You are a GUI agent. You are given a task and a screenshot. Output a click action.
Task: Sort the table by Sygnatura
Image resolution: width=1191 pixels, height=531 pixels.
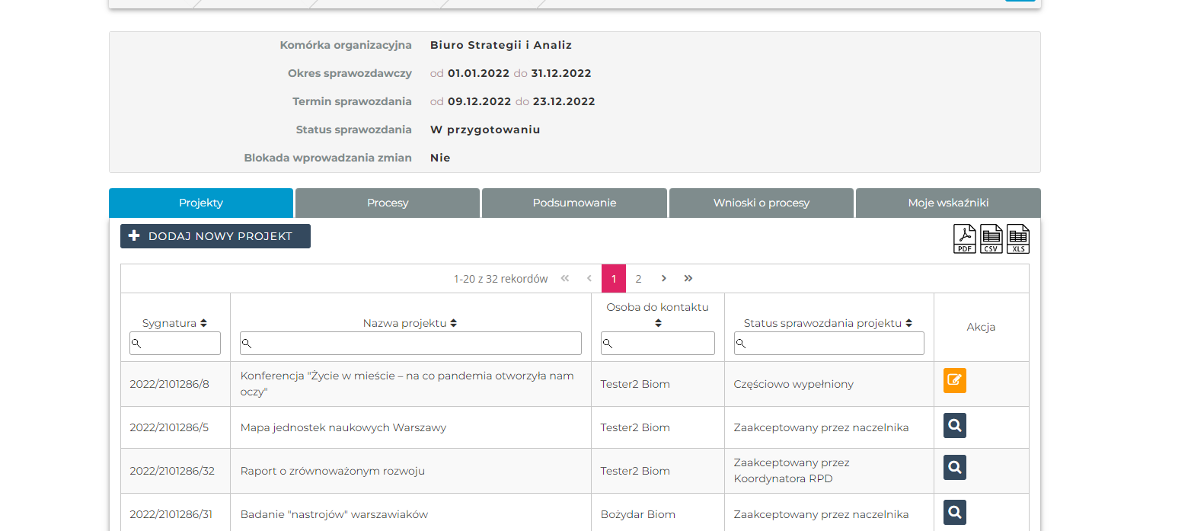pos(203,323)
